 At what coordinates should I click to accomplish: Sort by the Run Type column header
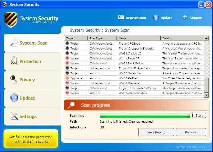click(102, 38)
